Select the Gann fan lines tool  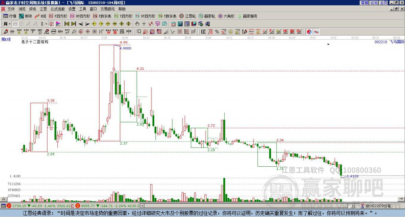click(x=146, y=32)
